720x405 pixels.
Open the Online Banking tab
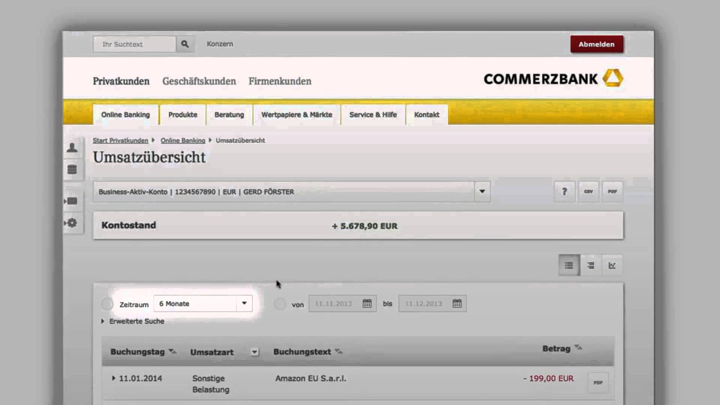pos(125,114)
